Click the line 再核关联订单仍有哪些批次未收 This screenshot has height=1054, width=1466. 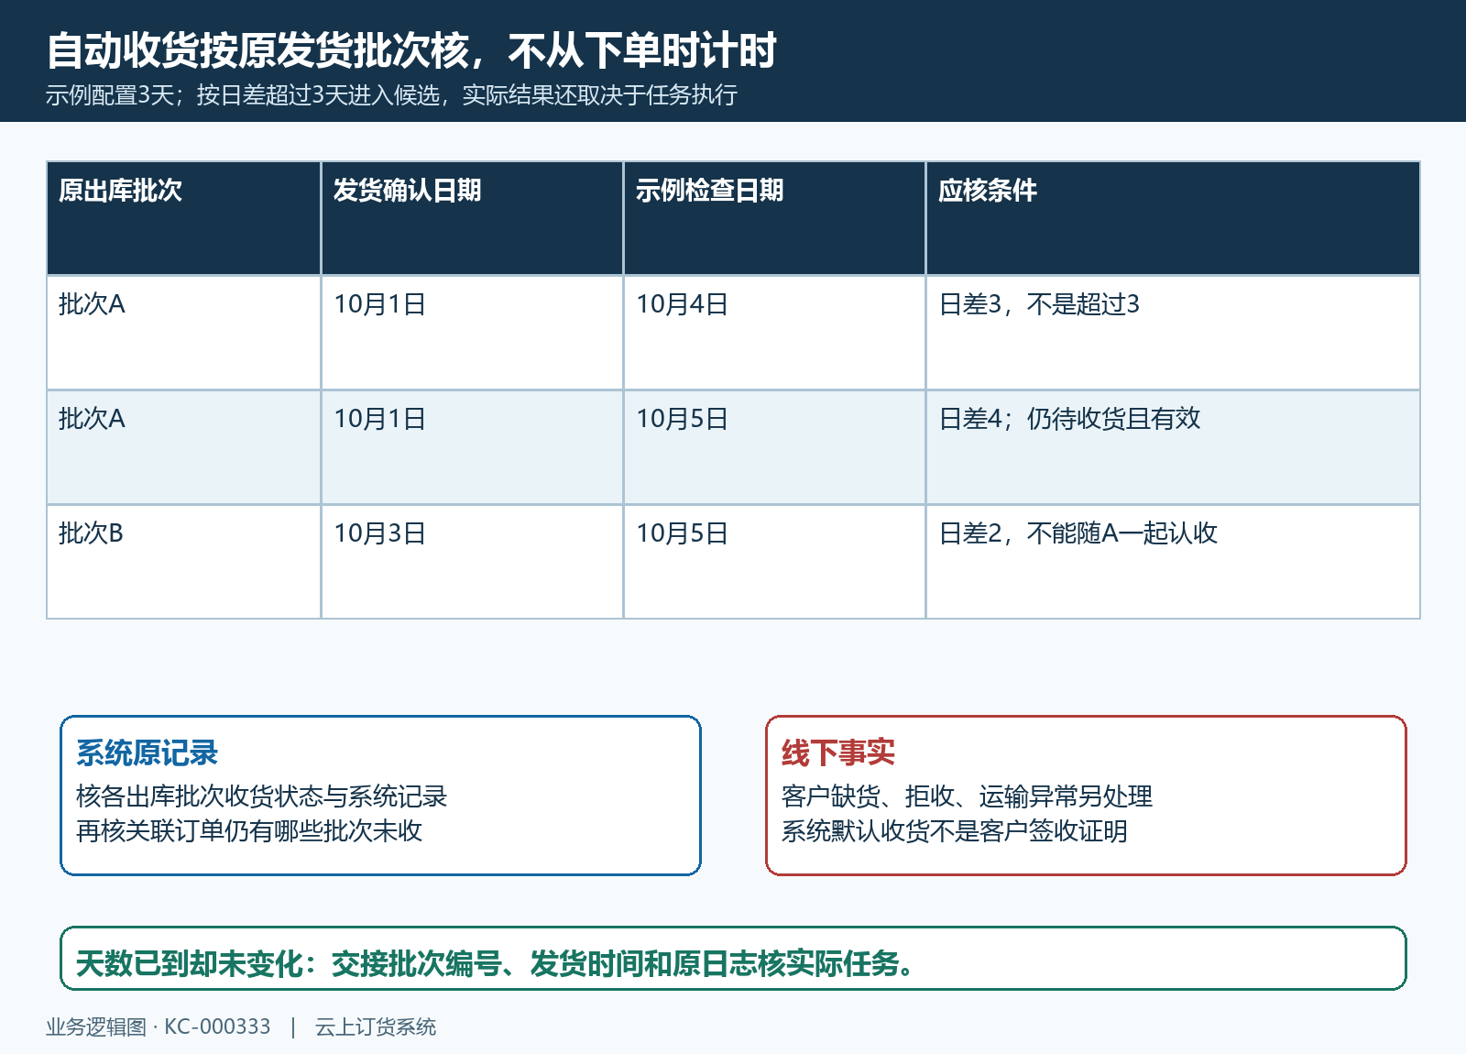coord(249,831)
